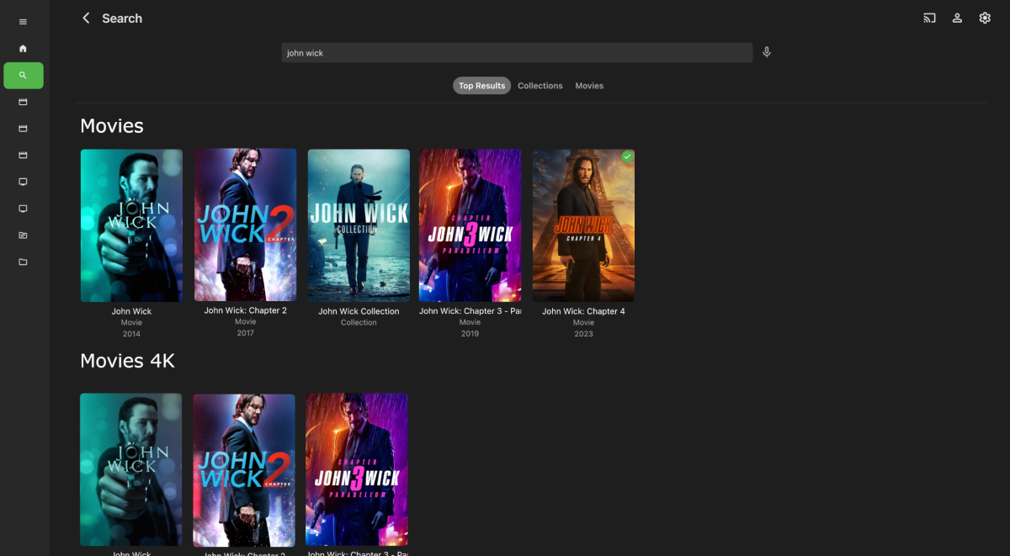
Task: Open the settings gear icon
Action: tap(985, 18)
